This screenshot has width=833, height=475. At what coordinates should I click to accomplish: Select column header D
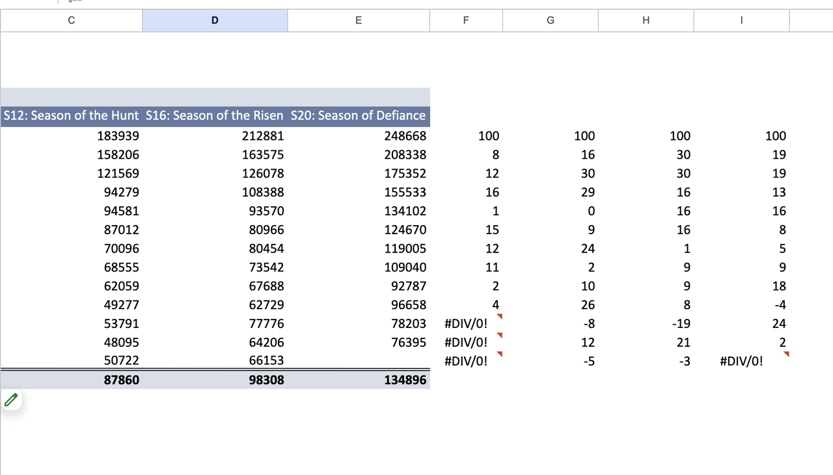215,20
